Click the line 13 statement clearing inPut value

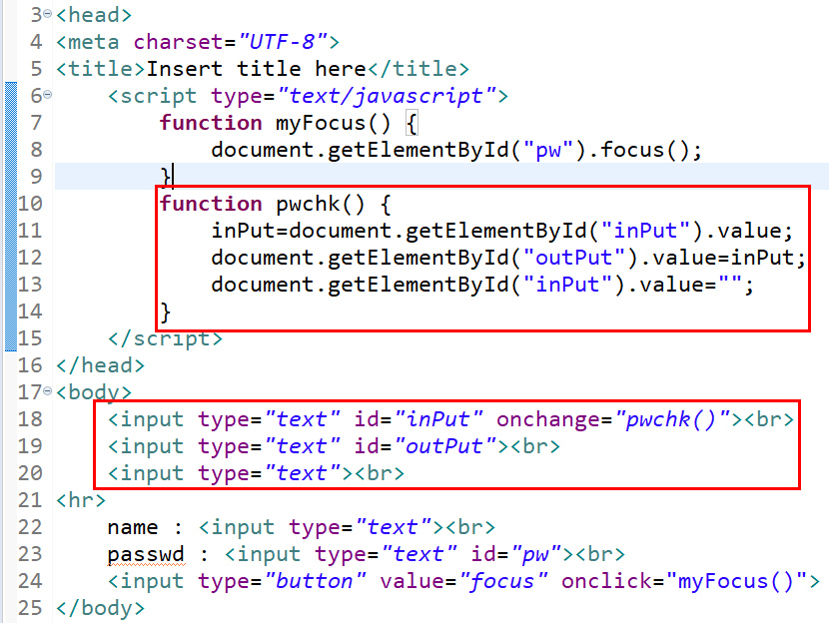coord(482,285)
